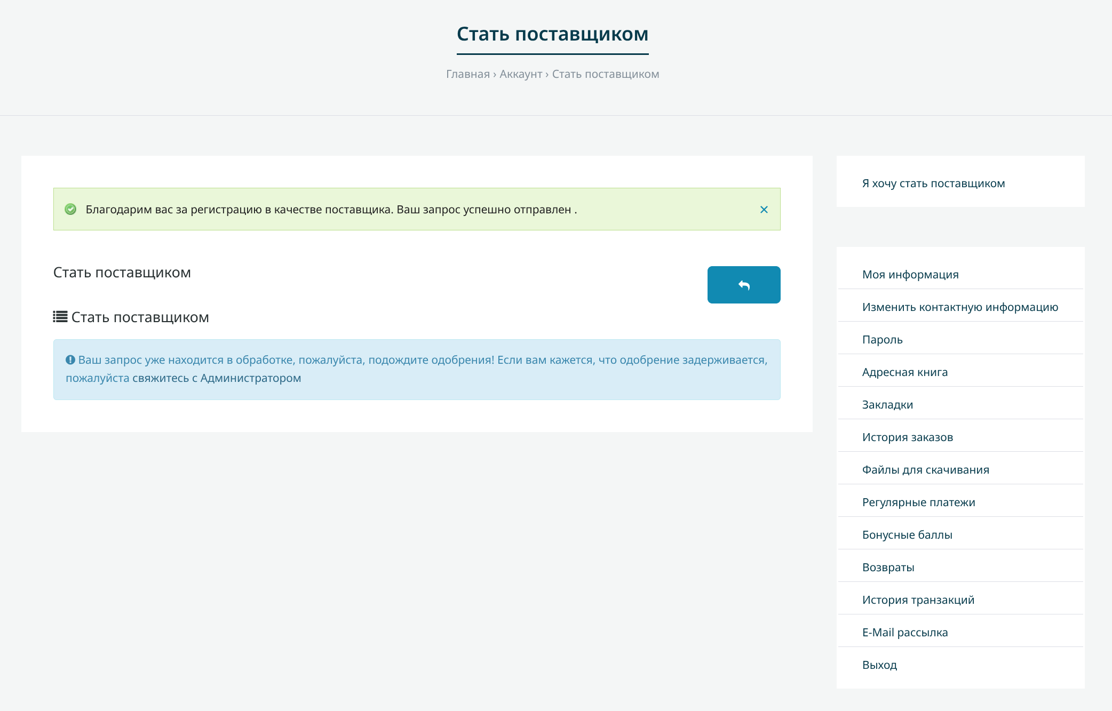
Task: Click the blue back arrow button
Action: 743,285
